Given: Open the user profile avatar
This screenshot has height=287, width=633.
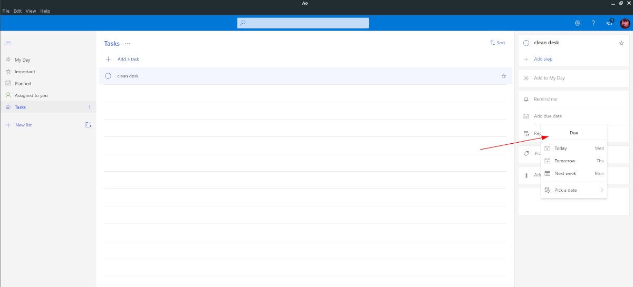Looking at the screenshot, I should pos(625,23).
